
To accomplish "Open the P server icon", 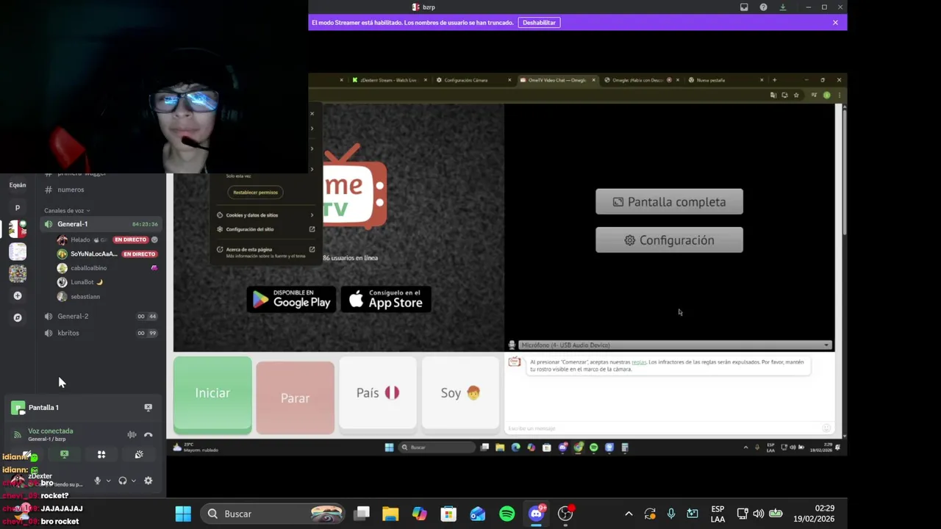I will coord(18,207).
